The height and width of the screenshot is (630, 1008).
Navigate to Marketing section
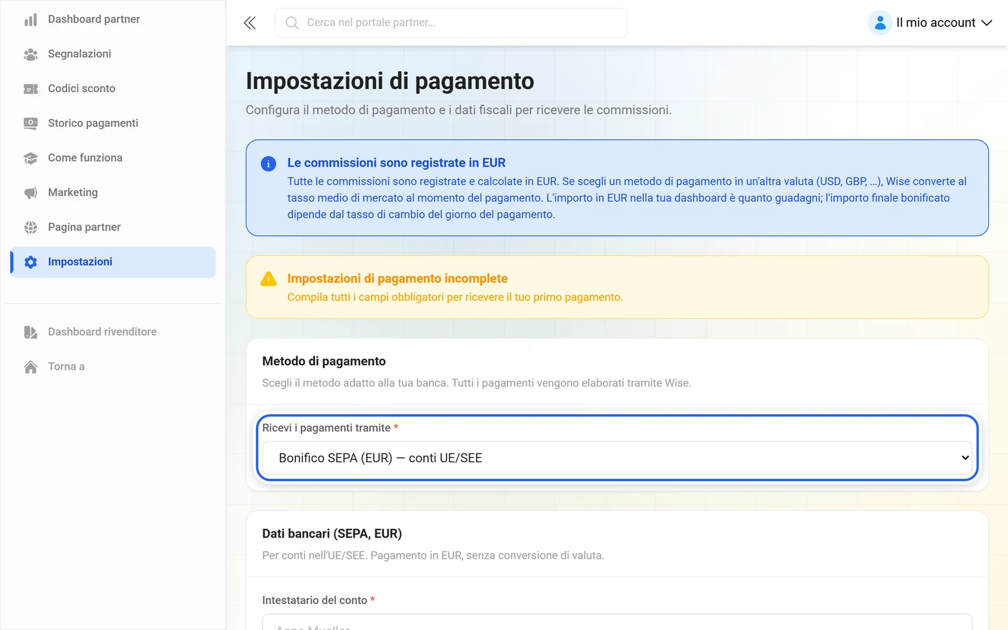coord(113,192)
